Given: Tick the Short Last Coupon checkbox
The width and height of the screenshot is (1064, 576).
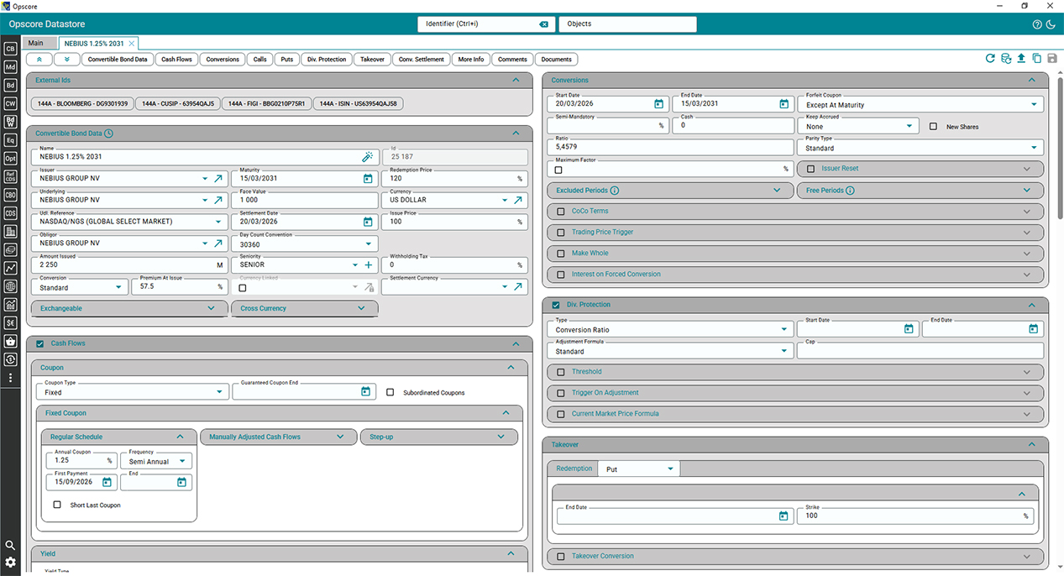Looking at the screenshot, I should 57,505.
